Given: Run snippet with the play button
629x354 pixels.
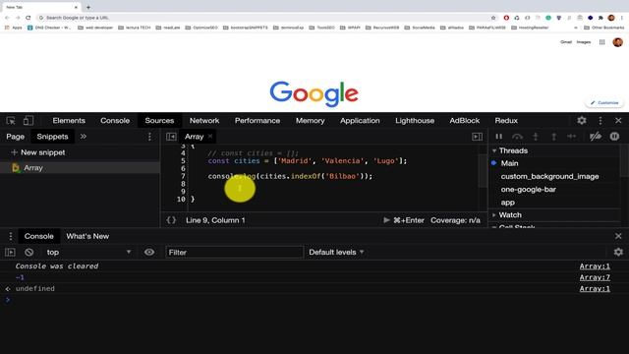Looking at the screenshot, I should tap(386, 220).
